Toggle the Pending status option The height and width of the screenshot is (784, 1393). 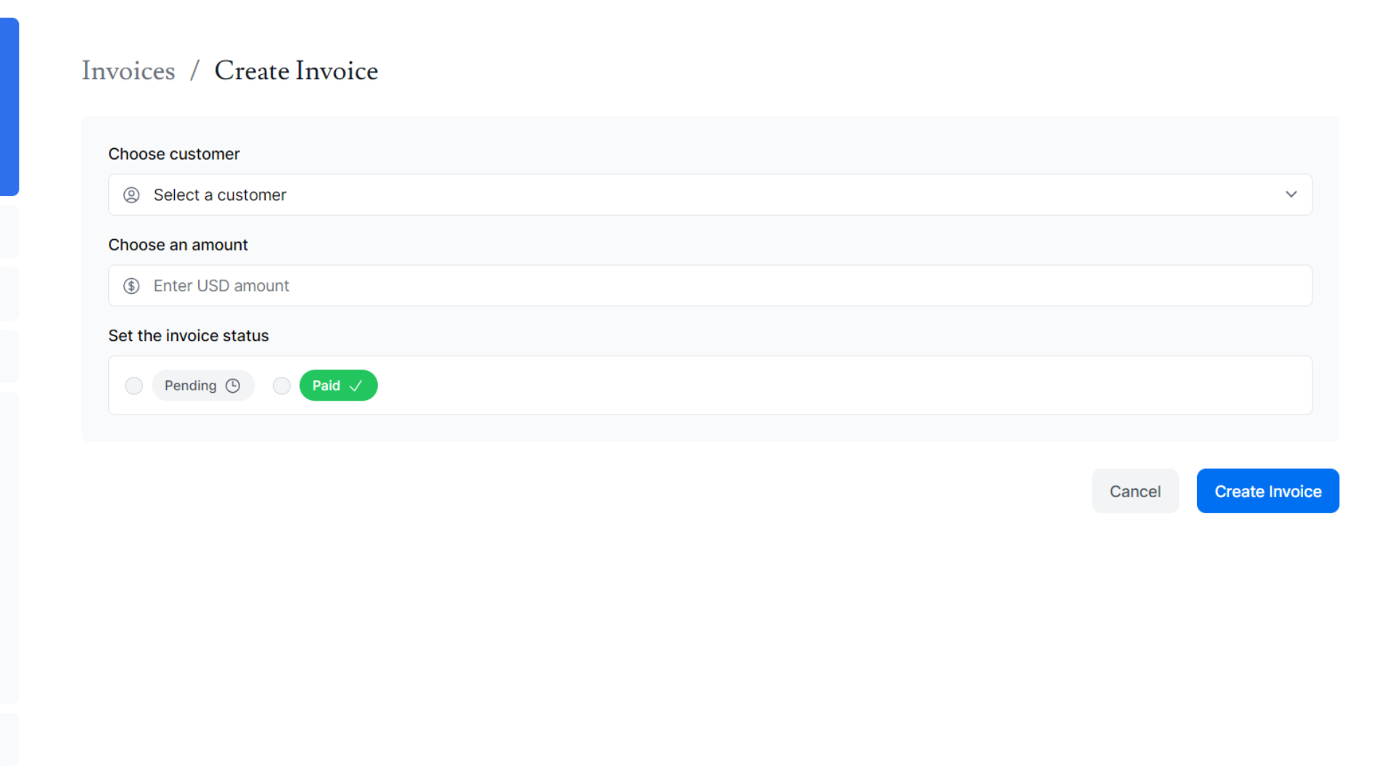click(x=133, y=385)
